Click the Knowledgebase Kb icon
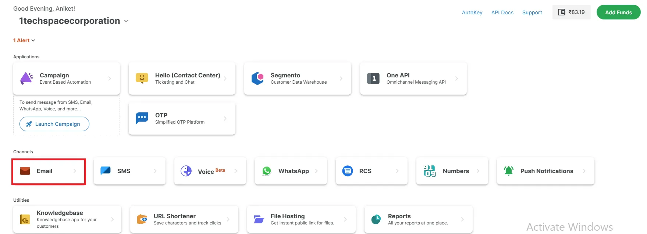 click(25, 219)
